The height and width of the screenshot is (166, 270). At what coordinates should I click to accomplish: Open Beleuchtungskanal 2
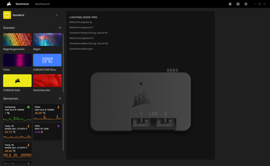coord(81,38)
